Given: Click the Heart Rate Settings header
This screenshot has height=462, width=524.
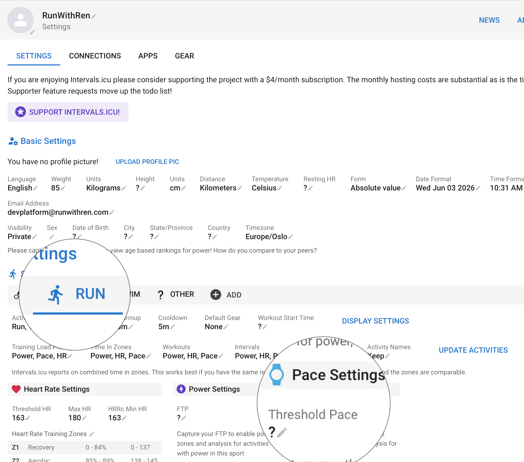Looking at the screenshot, I should [85, 389].
